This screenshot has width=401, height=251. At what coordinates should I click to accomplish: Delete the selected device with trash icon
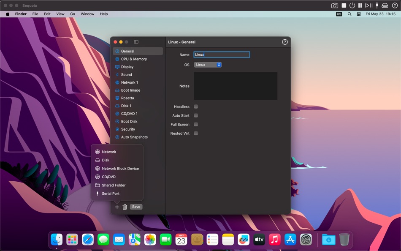pos(125,207)
